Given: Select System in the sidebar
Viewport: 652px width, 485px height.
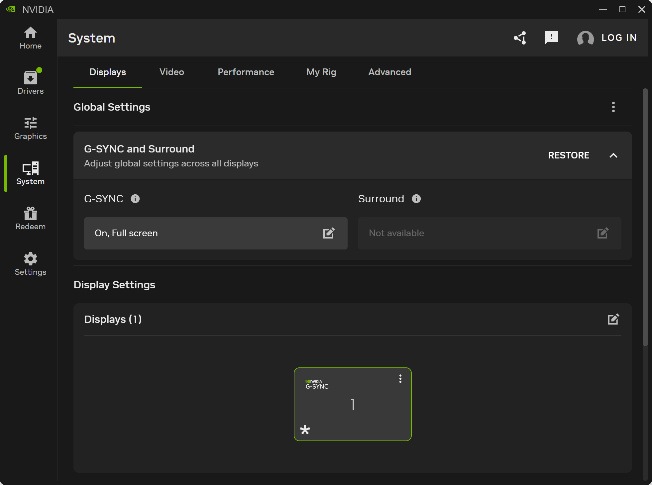Looking at the screenshot, I should (31, 173).
